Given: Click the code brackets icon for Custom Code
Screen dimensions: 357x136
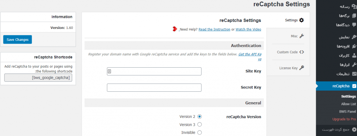Looking at the screenshot, I should [302, 52].
